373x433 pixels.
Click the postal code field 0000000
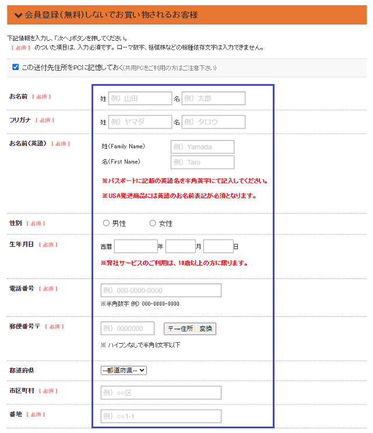click(x=128, y=329)
